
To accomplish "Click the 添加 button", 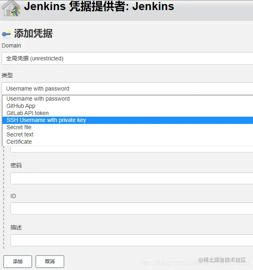I will click(x=18, y=262).
